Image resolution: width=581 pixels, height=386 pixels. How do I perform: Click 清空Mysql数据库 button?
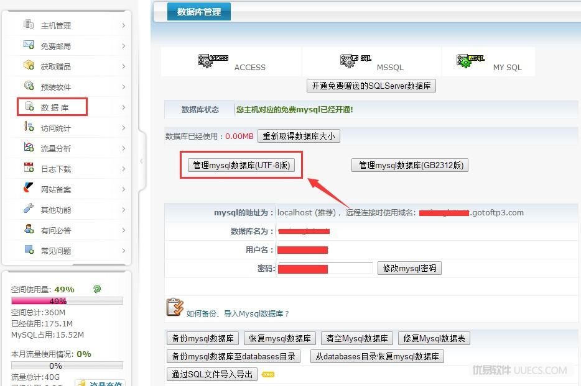point(357,338)
